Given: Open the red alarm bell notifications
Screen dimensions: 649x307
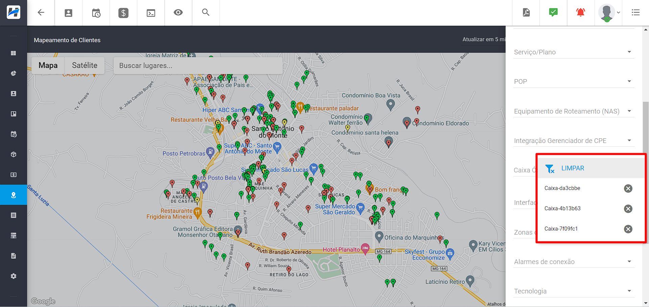Looking at the screenshot, I should tap(581, 13).
